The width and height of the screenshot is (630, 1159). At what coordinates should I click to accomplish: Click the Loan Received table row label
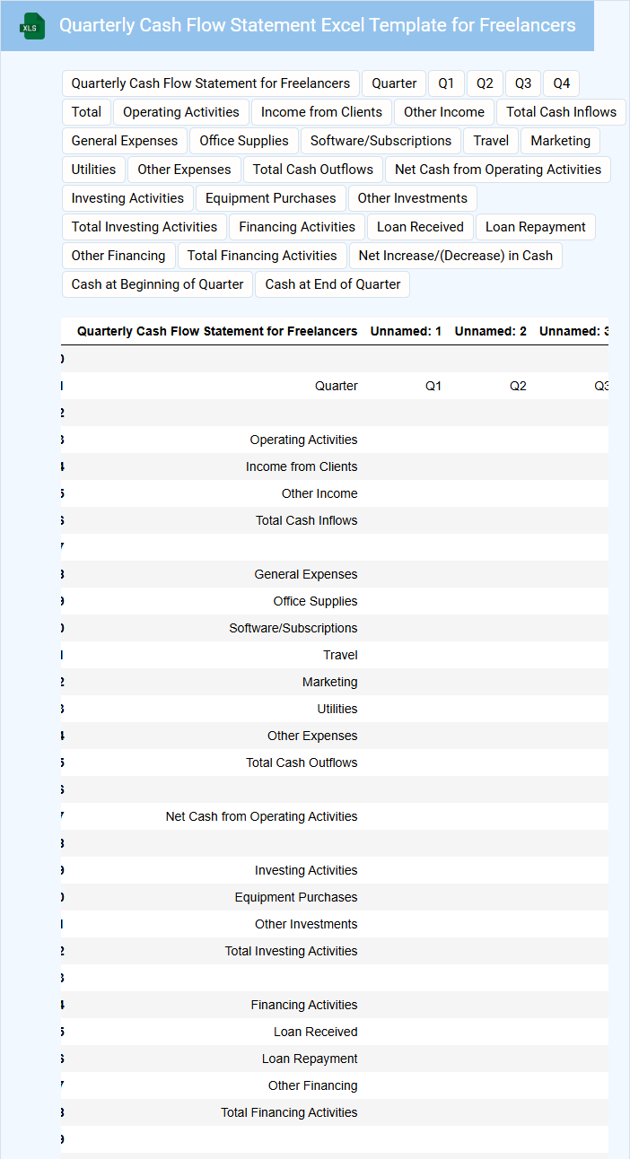[x=315, y=1032]
